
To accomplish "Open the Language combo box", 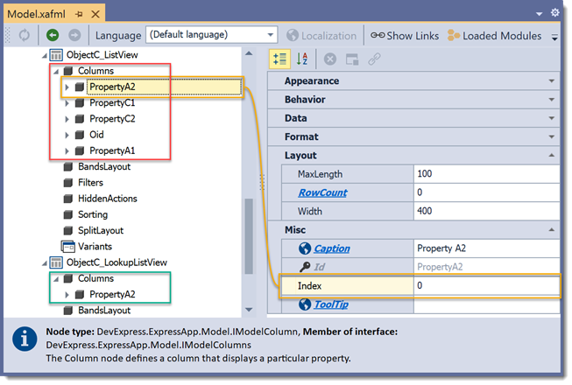I will 212,35.
